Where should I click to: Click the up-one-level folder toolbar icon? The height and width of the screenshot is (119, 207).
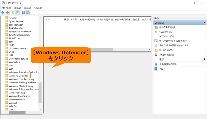[13, 13]
